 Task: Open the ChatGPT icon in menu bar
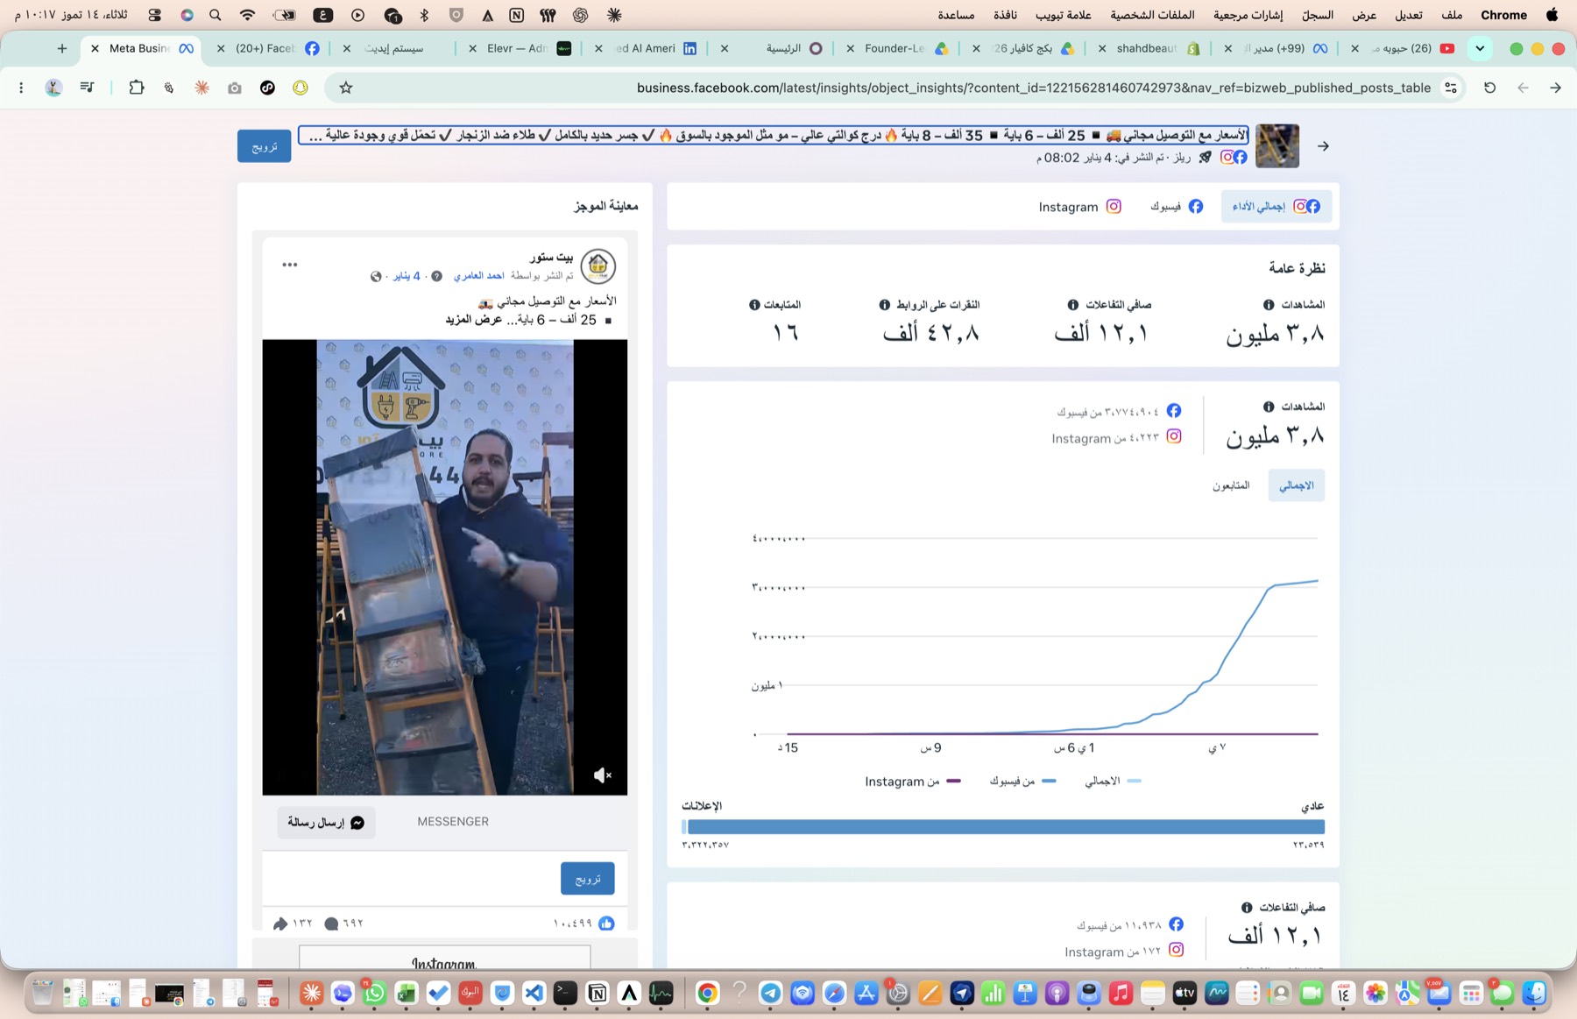580,15
